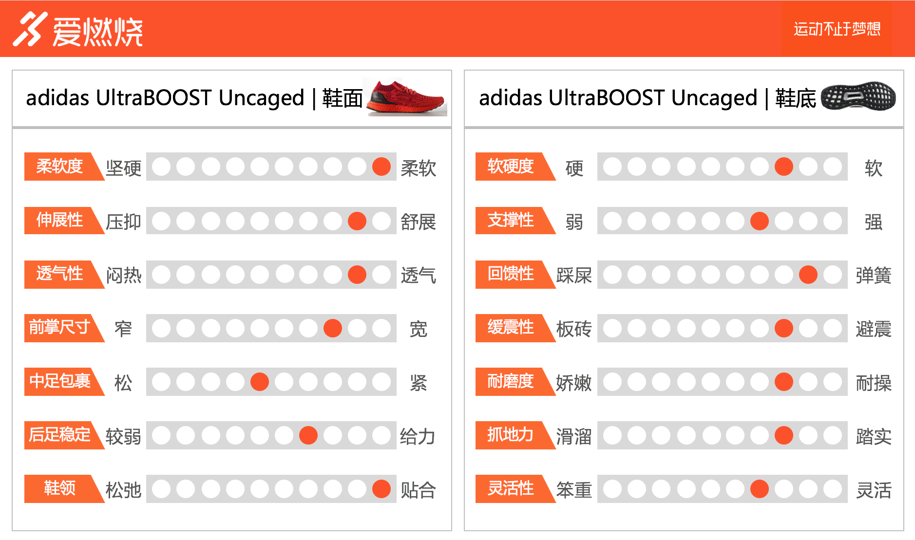The image size is (915, 540).
Task: Click the red dot in 支撑性 row
Action: click(x=760, y=221)
